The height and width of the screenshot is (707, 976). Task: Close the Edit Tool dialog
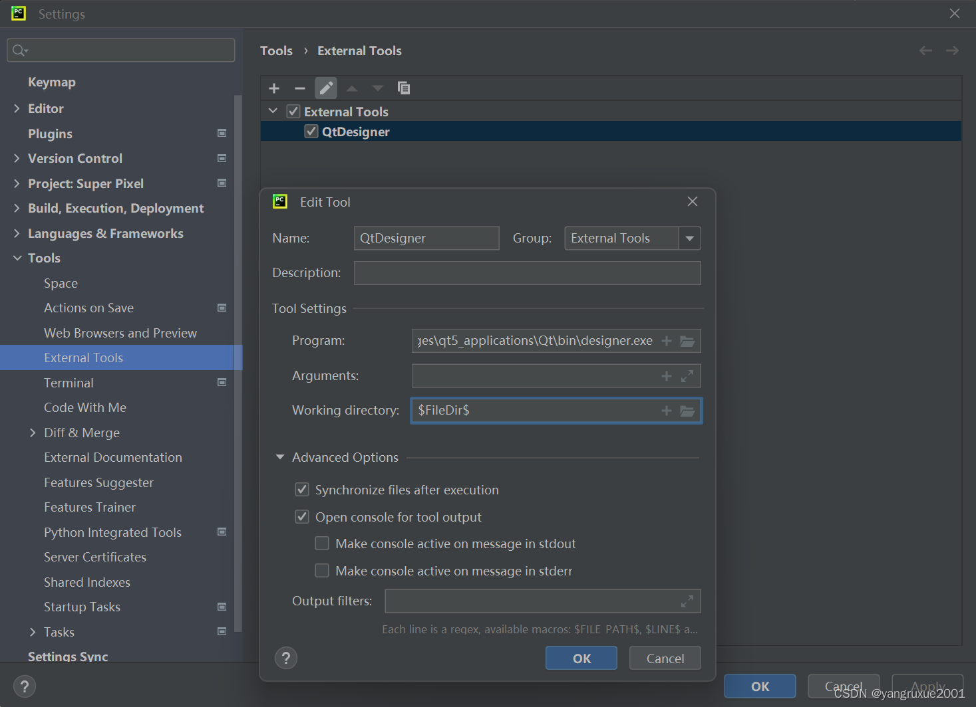pos(693,201)
